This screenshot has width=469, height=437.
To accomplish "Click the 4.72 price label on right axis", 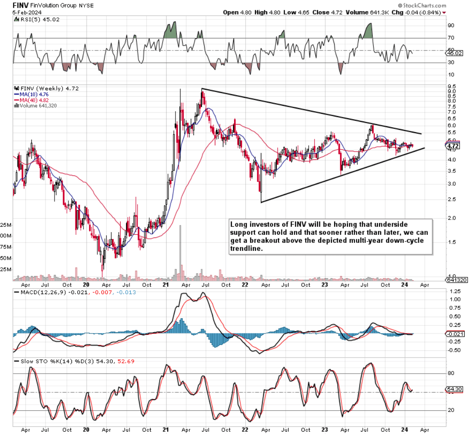I will pyautogui.click(x=452, y=145).
